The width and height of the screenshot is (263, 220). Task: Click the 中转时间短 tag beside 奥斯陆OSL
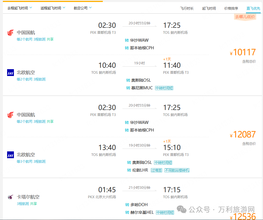pos(163,162)
